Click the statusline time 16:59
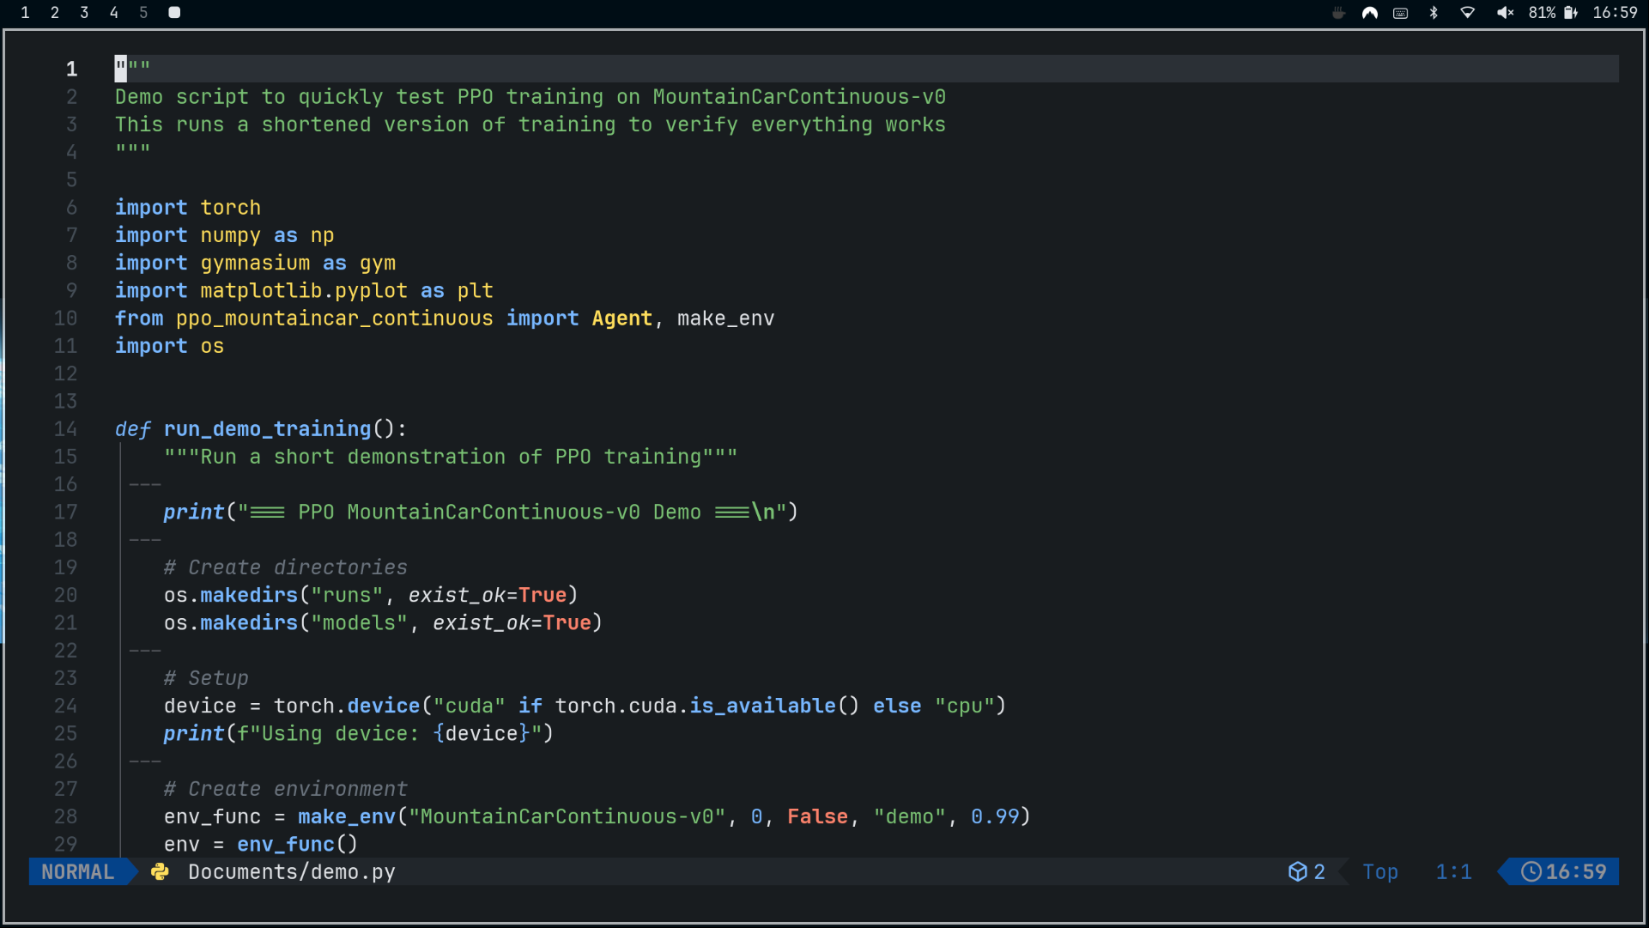 [x=1576, y=871]
